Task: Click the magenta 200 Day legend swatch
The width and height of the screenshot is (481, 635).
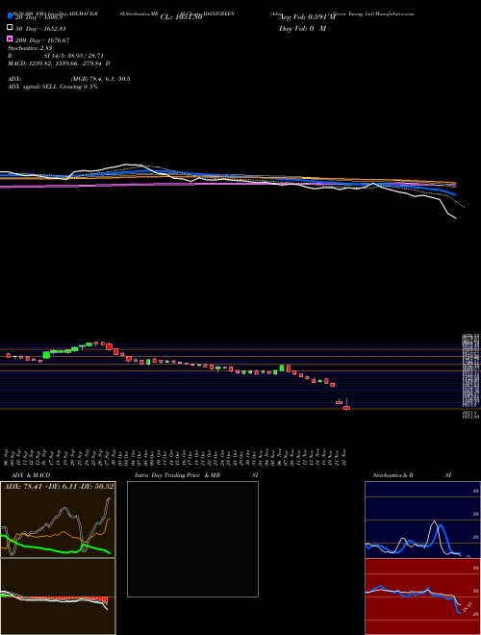Action: (10, 38)
